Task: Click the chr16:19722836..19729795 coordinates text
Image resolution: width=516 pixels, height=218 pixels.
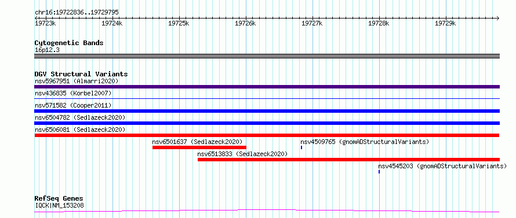Action: pyautogui.click(x=77, y=13)
